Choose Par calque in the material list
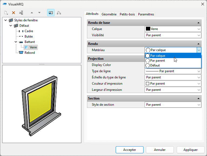Screen dimensions: 207x156 173,56
